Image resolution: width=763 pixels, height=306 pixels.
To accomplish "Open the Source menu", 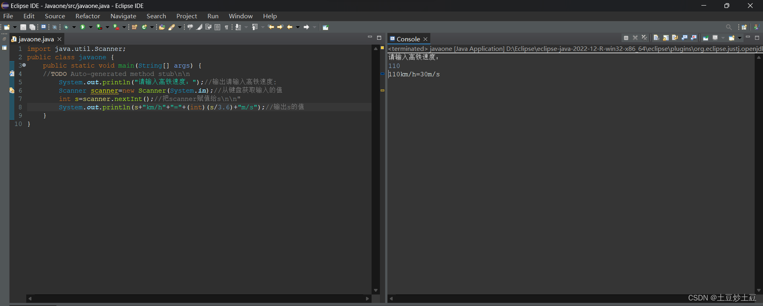I will pos(55,16).
